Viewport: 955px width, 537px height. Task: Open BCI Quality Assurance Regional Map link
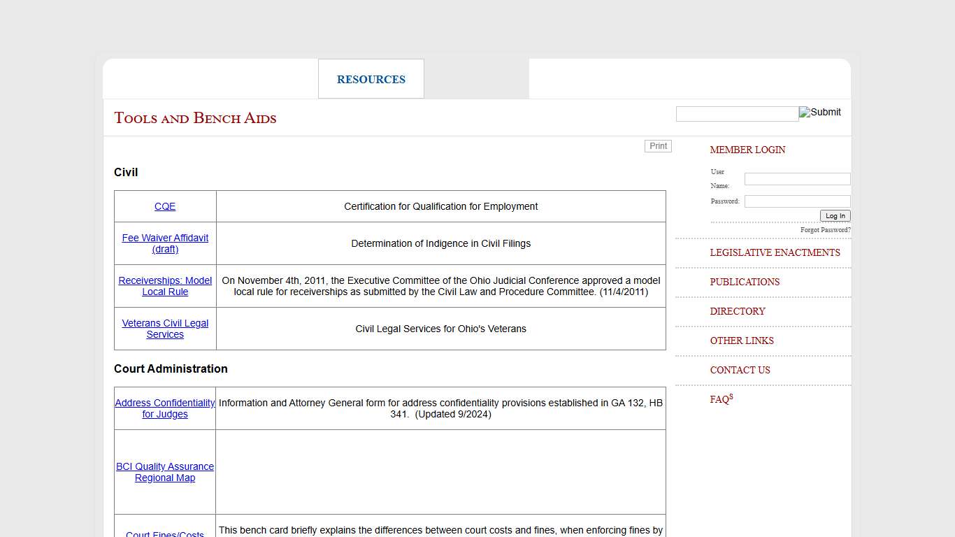[x=165, y=472]
